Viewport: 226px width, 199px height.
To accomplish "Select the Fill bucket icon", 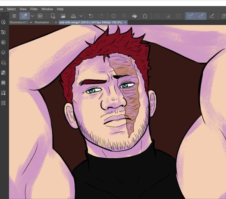I will pyautogui.click(x=135, y=16).
